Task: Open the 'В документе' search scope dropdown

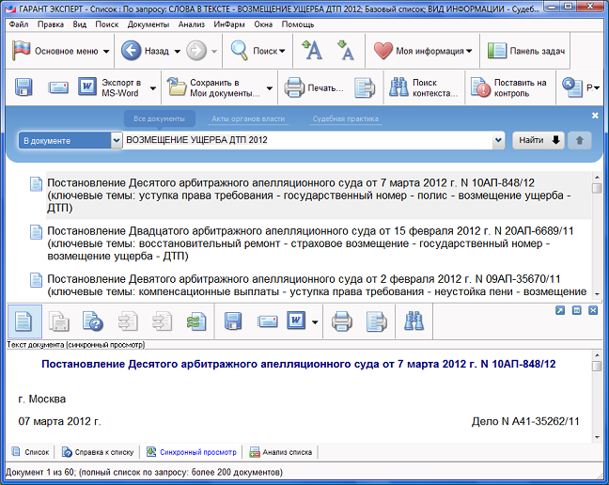Action: coord(64,141)
